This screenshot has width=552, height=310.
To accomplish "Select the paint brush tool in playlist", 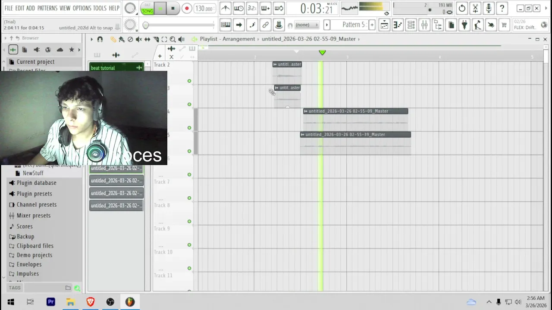I will point(122,39).
